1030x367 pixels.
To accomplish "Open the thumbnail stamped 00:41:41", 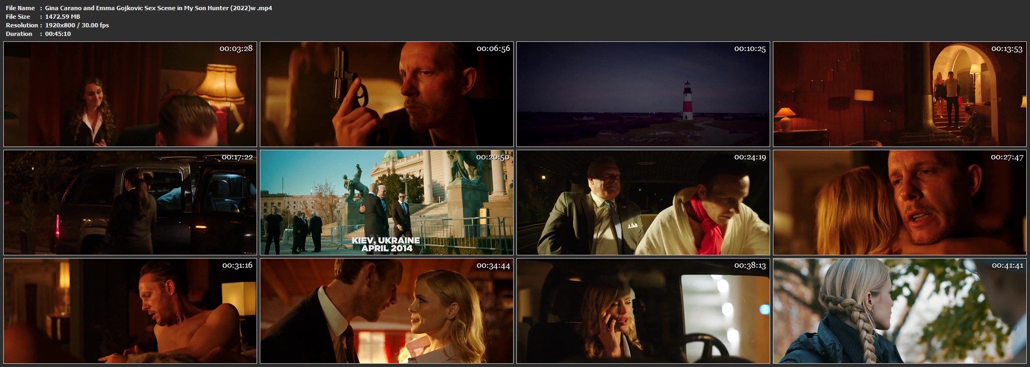I will [x=900, y=311].
